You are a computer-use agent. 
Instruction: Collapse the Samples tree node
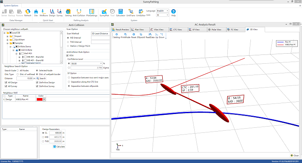click(8, 43)
